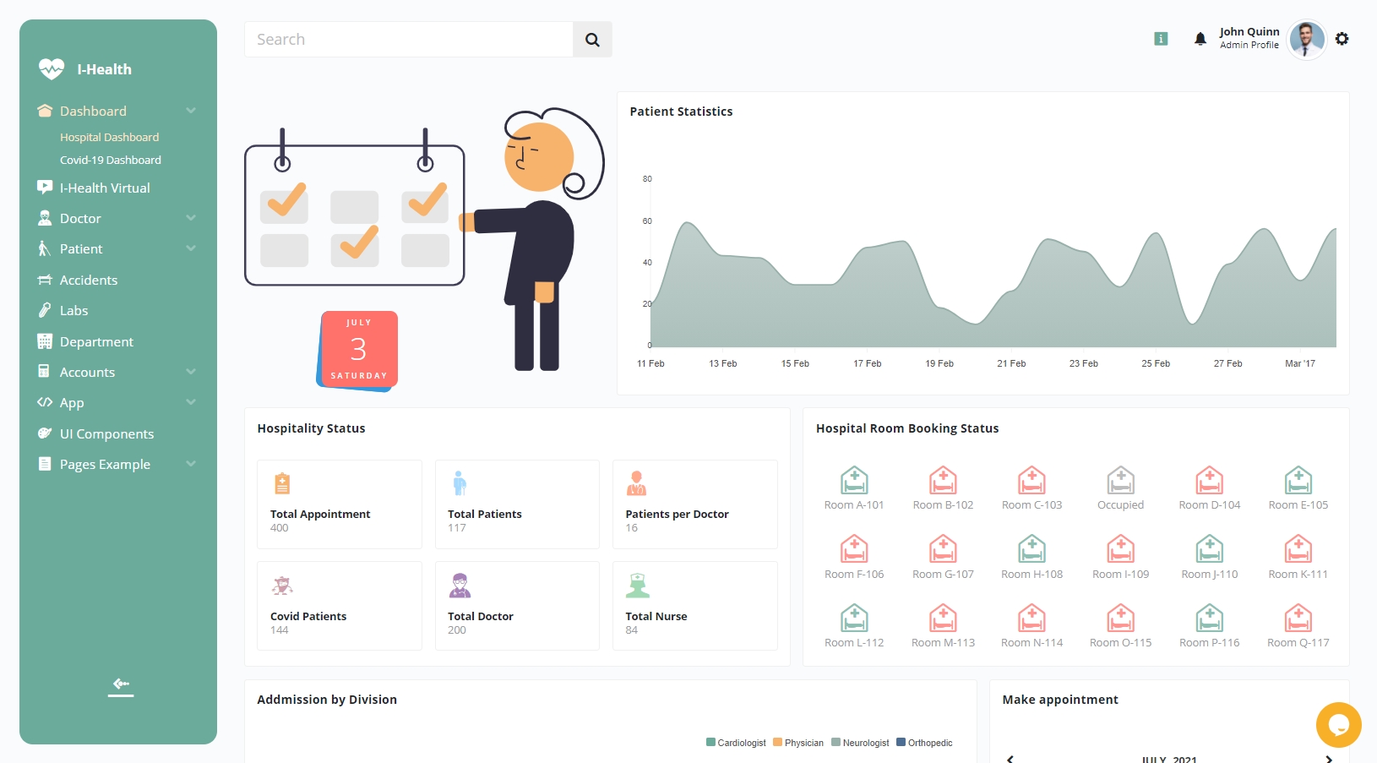
Task: Click the Total Nurse icon
Action: click(638, 586)
